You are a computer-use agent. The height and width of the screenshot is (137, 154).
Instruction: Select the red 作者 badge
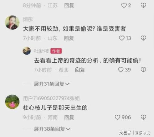coord(56,51)
